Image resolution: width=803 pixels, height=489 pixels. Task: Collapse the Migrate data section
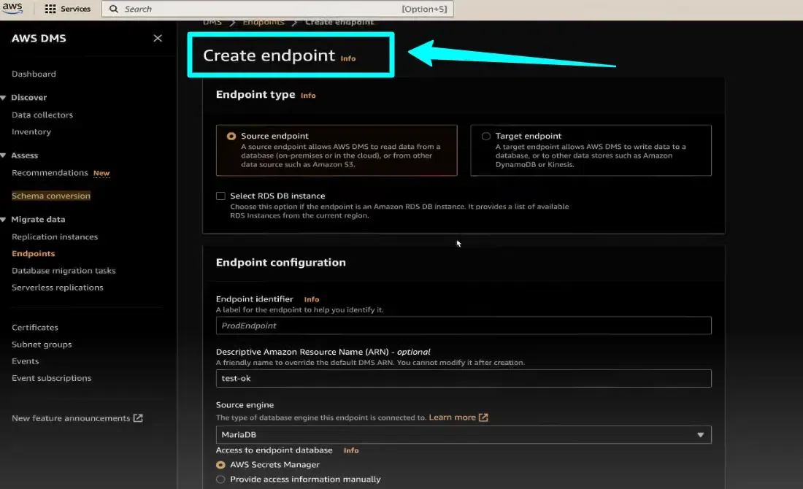4,219
